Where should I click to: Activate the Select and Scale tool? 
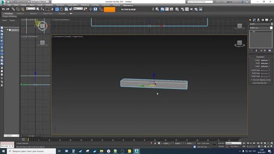pyautogui.click(x=66, y=9)
